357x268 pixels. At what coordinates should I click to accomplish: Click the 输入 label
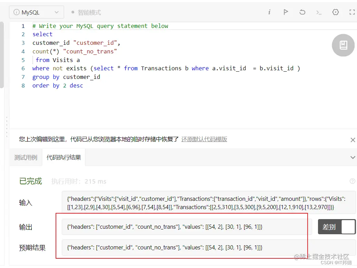(26, 203)
